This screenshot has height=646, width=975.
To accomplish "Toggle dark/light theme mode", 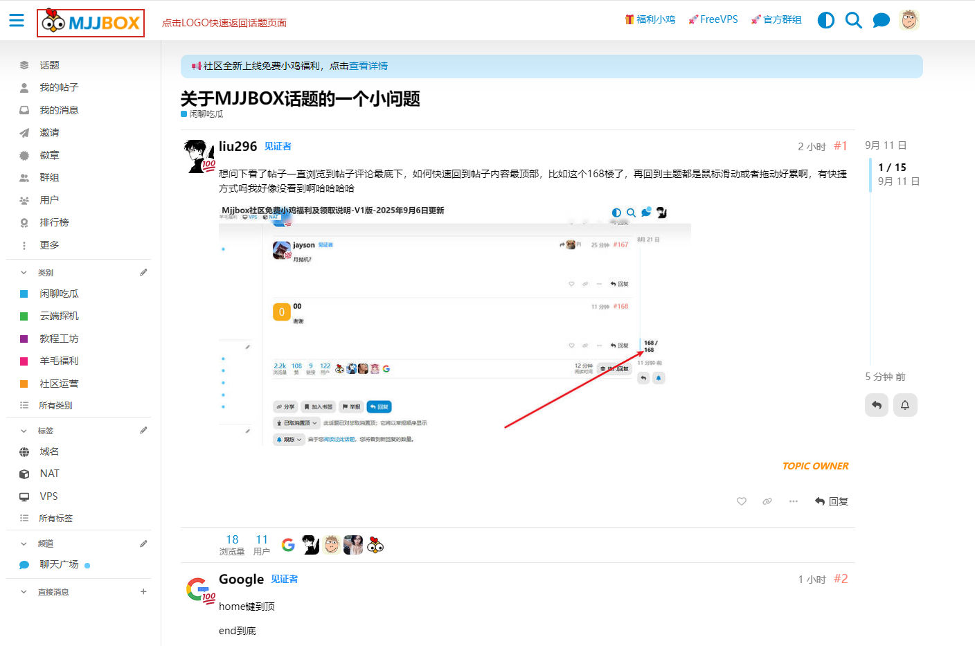I will 825,20.
